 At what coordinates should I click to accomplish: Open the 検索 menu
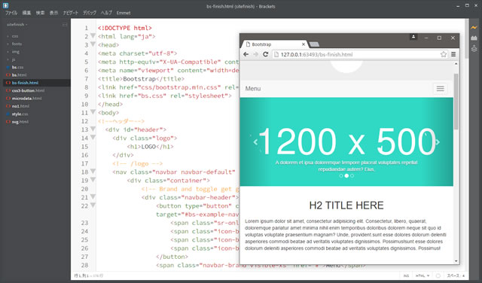(x=40, y=13)
